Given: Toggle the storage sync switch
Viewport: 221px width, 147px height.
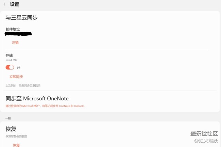Looking at the screenshot, I should tap(10, 67).
